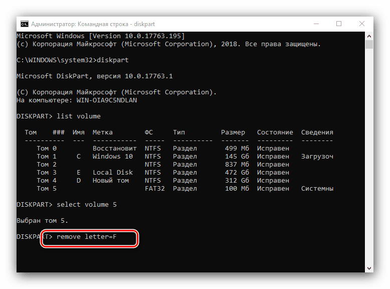Maximize the diskpart console window
Image resolution: width=390 pixels, height=289 pixels.
(339, 24)
